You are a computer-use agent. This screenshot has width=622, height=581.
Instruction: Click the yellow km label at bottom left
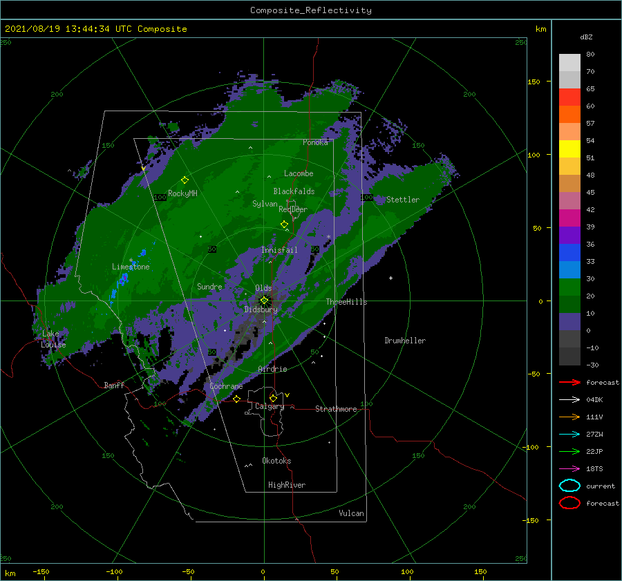click(10, 573)
